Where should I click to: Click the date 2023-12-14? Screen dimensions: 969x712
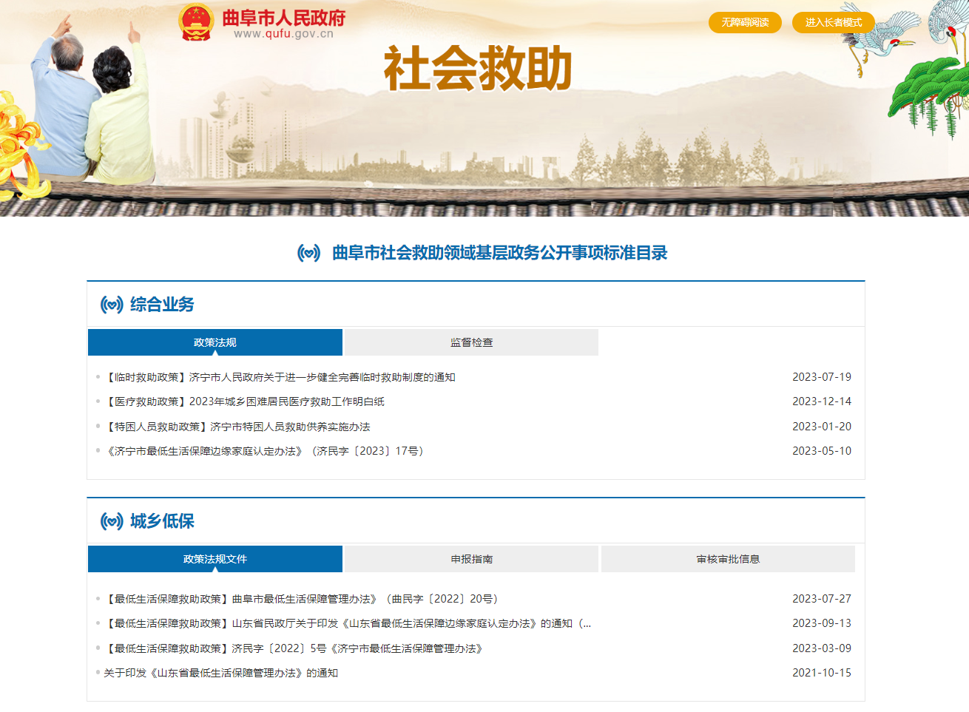(822, 401)
